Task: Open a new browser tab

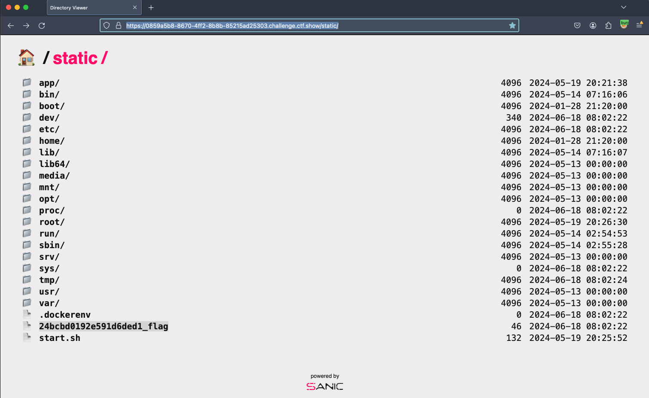Action: click(x=151, y=8)
